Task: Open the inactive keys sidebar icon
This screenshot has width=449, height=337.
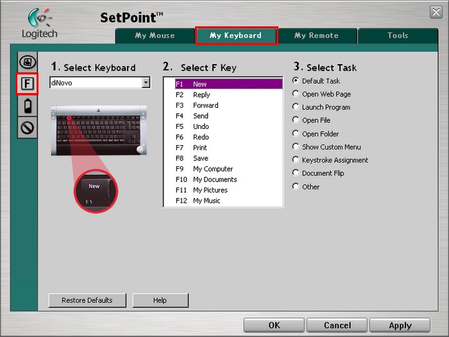Action: (x=28, y=128)
